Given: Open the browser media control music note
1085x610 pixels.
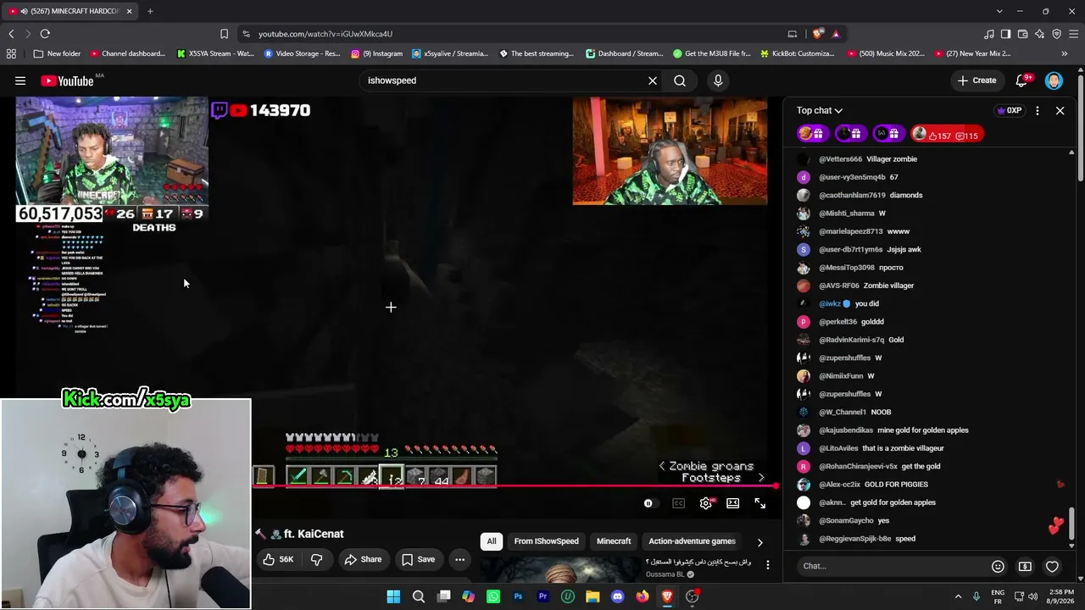Looking at the screenshot, I should coord(989,34).
